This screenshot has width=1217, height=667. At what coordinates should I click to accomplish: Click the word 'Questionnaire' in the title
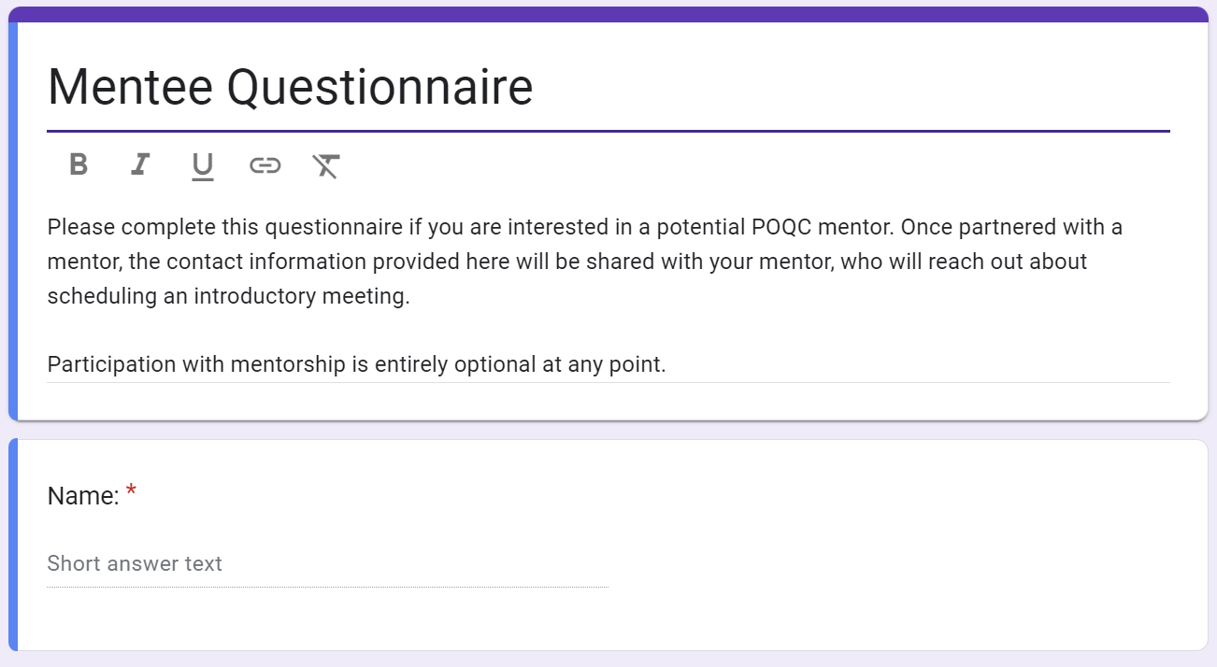click(379, 87)
